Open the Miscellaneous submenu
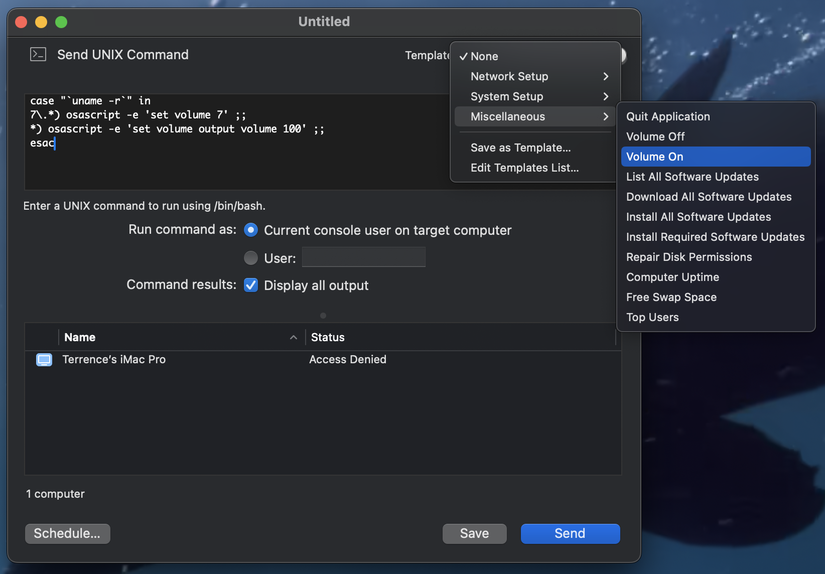This screenshot has height=574, width=825. pos(508,116)
